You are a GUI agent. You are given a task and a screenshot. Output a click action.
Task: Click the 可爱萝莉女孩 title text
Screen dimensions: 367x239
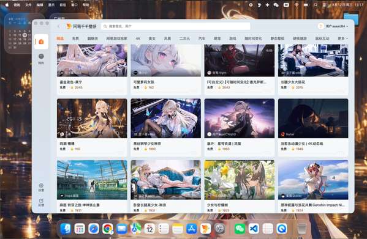[143, 82]
